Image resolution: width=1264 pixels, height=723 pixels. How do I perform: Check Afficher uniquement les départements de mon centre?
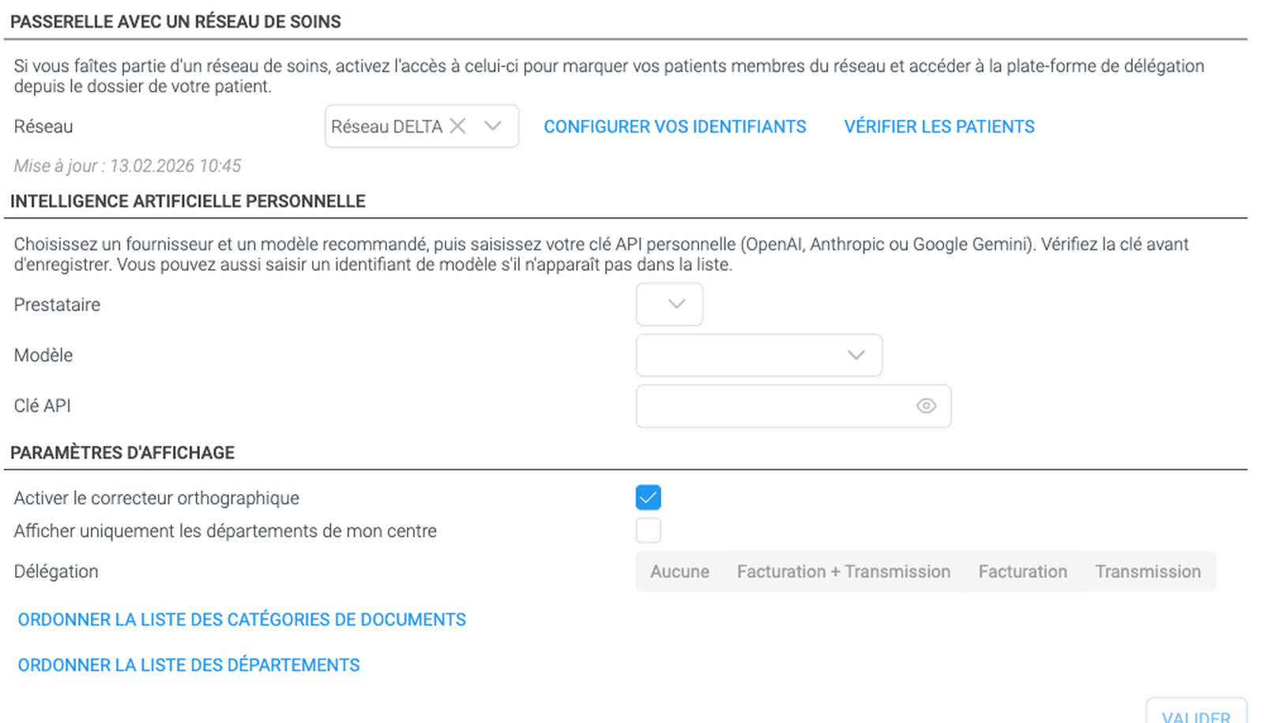649,530
